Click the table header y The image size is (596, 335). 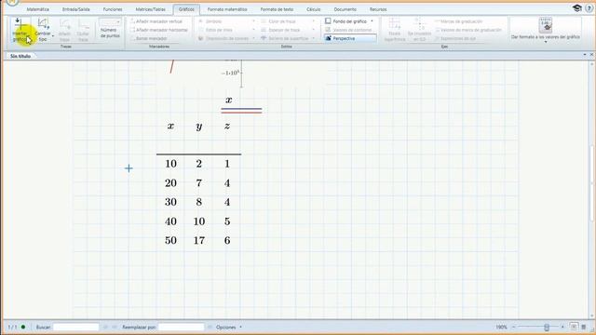[198, 127]
